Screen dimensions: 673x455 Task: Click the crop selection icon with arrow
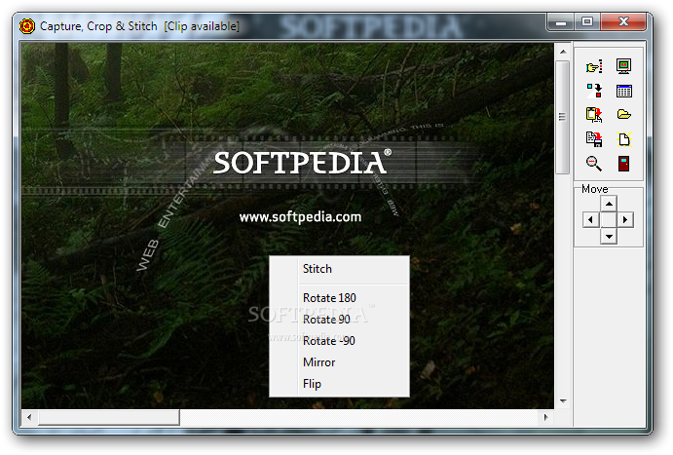click(594, 91)
